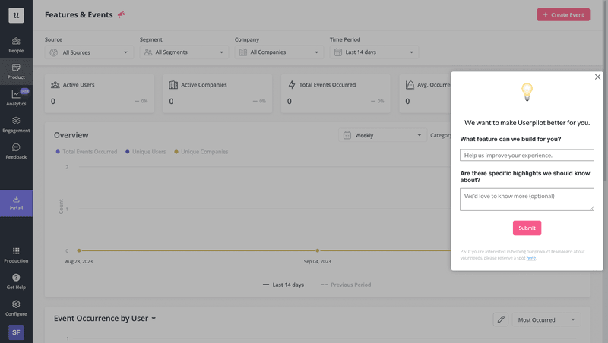Screen dimensions: 608x343
Task: Toggle the Unique Companies legend series
Action: (201, 152)
